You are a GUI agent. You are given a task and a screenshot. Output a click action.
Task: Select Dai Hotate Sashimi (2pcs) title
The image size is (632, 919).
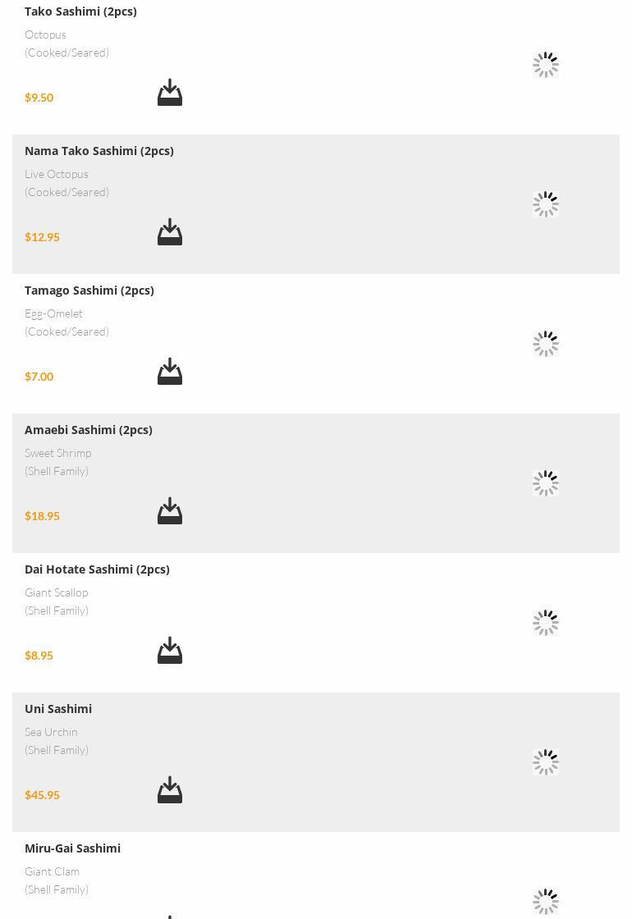point(97,569)
